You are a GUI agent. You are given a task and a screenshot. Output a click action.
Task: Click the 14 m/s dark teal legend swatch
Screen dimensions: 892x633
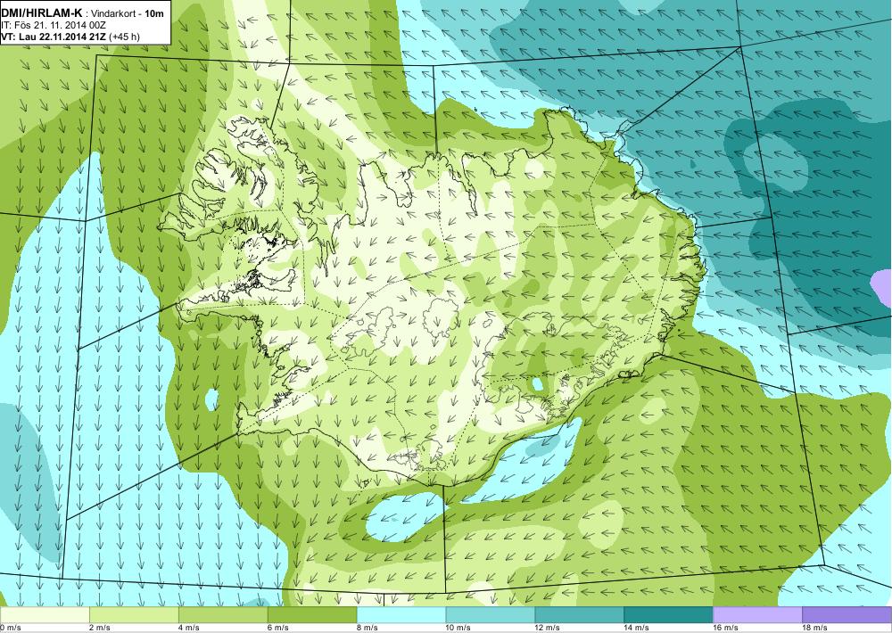click(668, 615)
